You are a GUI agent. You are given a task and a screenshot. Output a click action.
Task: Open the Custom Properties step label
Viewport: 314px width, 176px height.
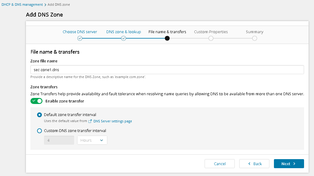(211, 32)
